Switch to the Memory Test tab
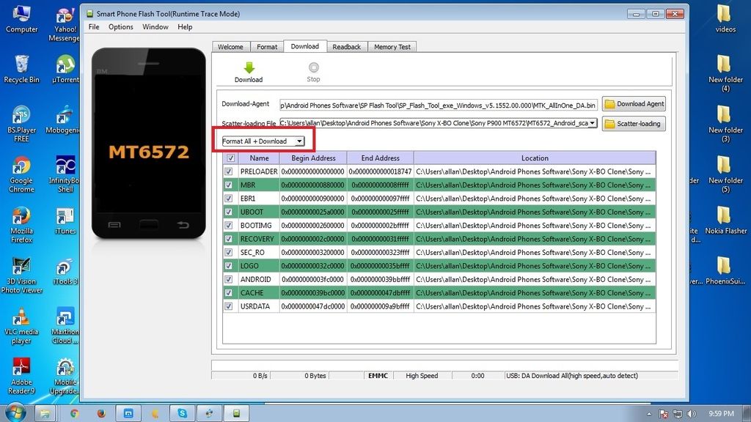Viewport: 751px width, 422px height. [392, 47]
